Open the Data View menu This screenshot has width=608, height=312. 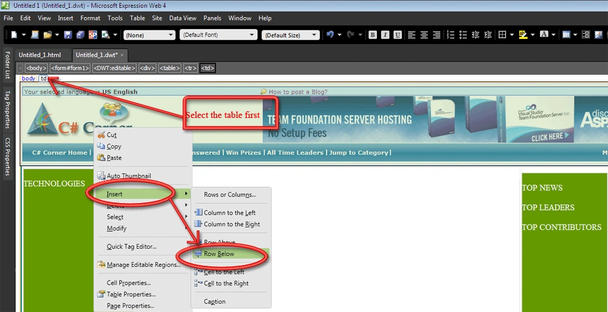point(182,18)
